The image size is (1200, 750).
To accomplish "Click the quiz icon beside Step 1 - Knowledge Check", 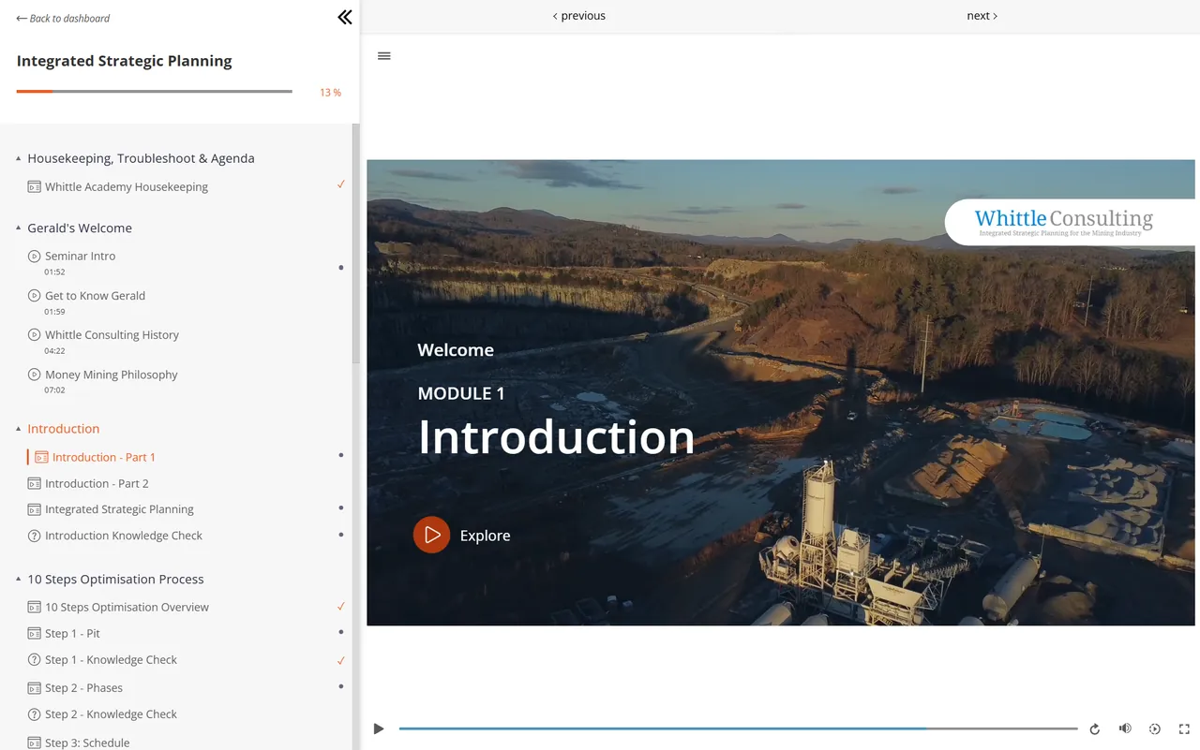I will point(35,659).
